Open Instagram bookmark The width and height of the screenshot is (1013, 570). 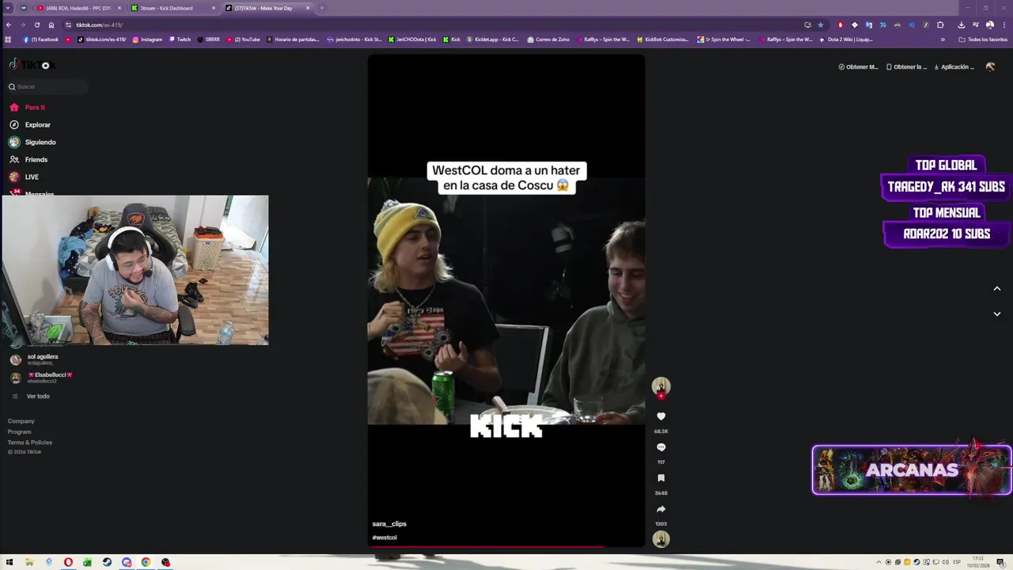(147, 39)
